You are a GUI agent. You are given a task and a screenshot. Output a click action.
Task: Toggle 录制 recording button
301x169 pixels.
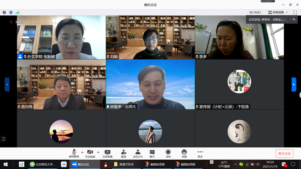point(168,153)
